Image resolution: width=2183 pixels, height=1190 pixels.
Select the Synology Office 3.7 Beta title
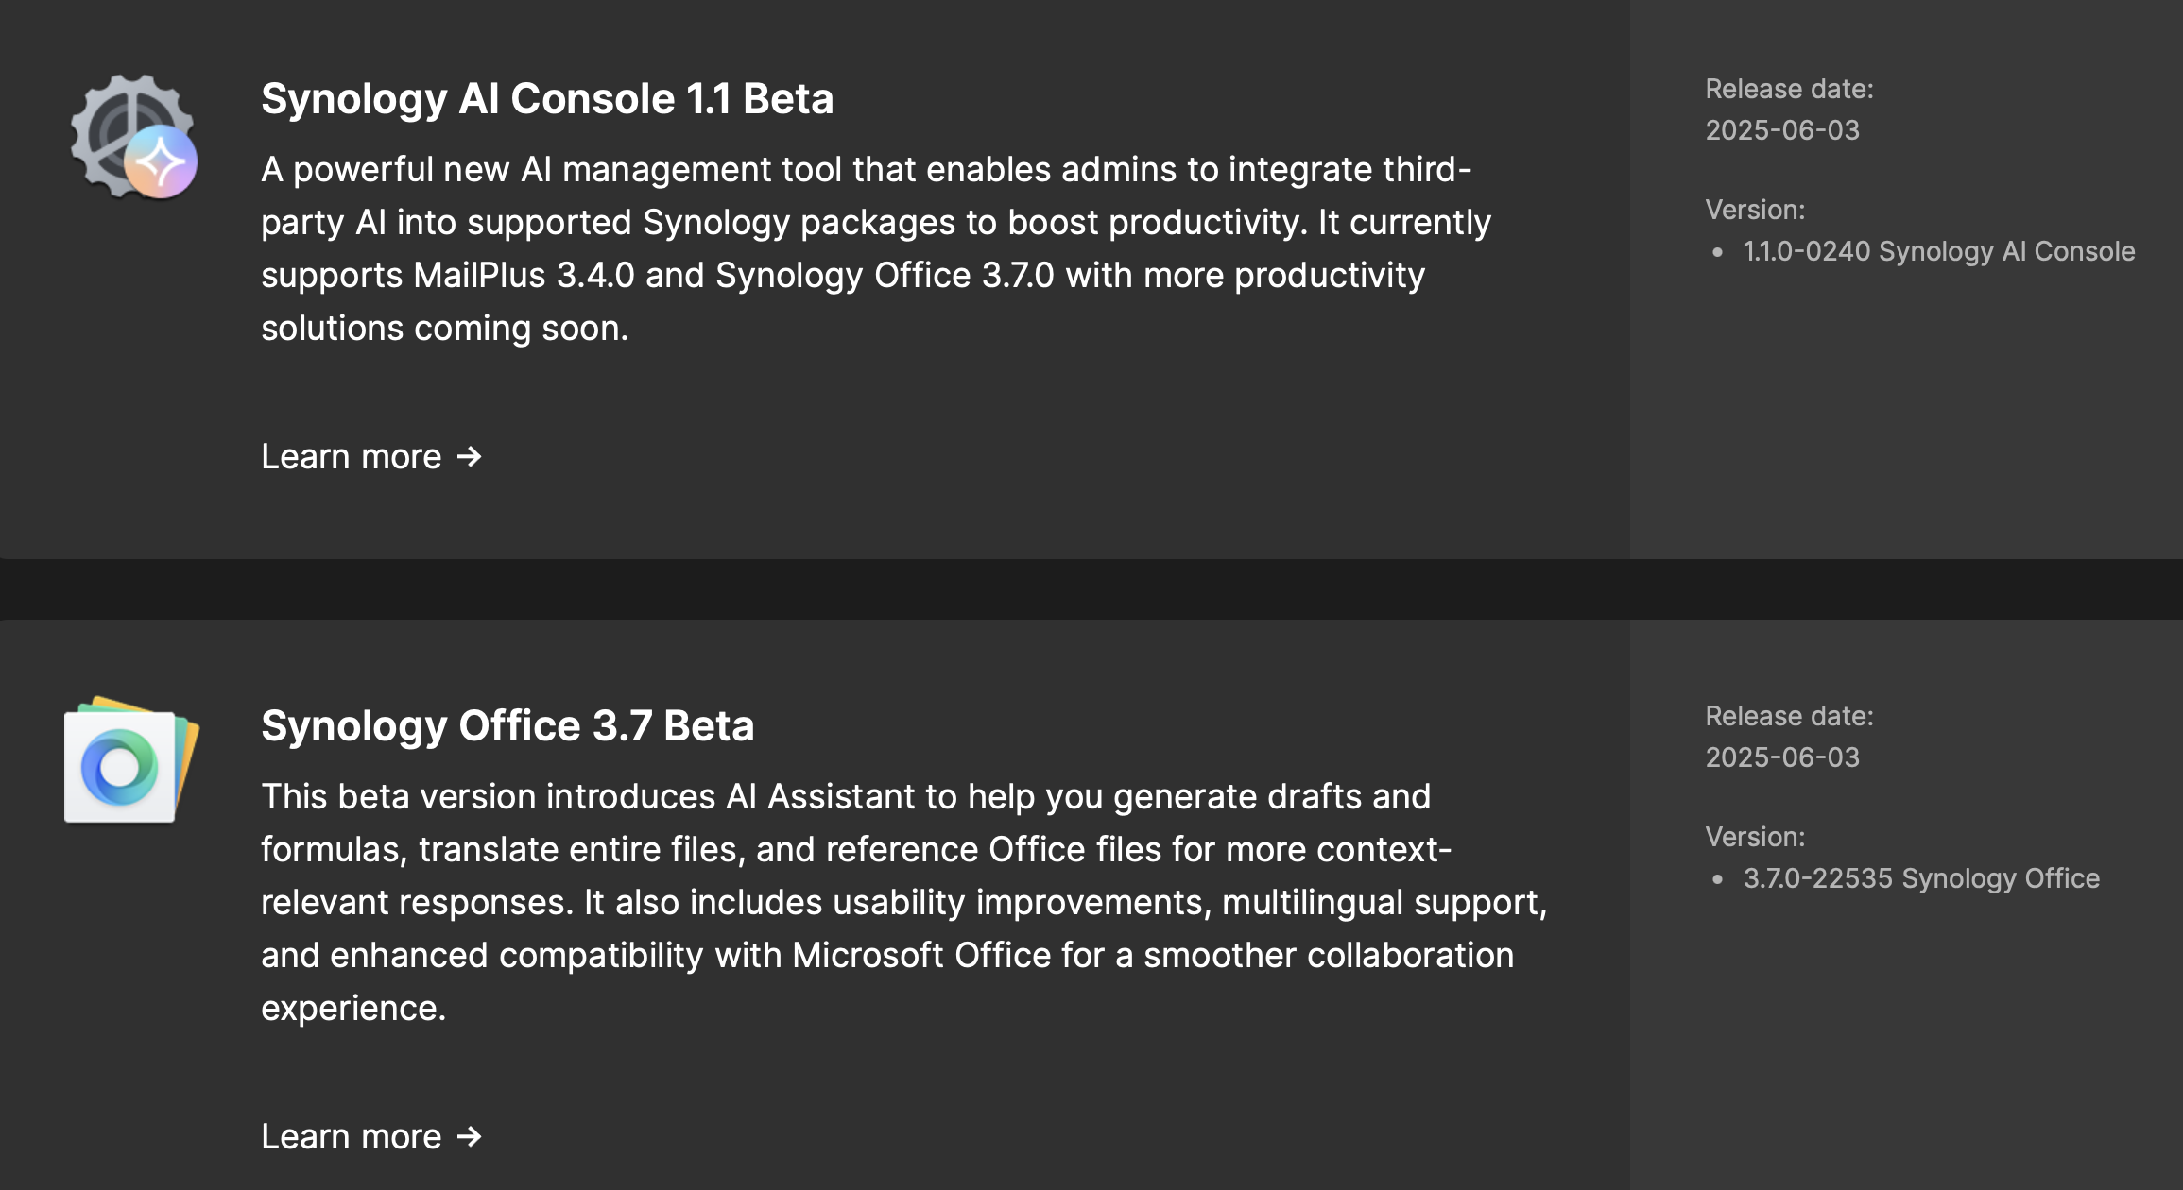pyautogui.click(x=507, y=726)
